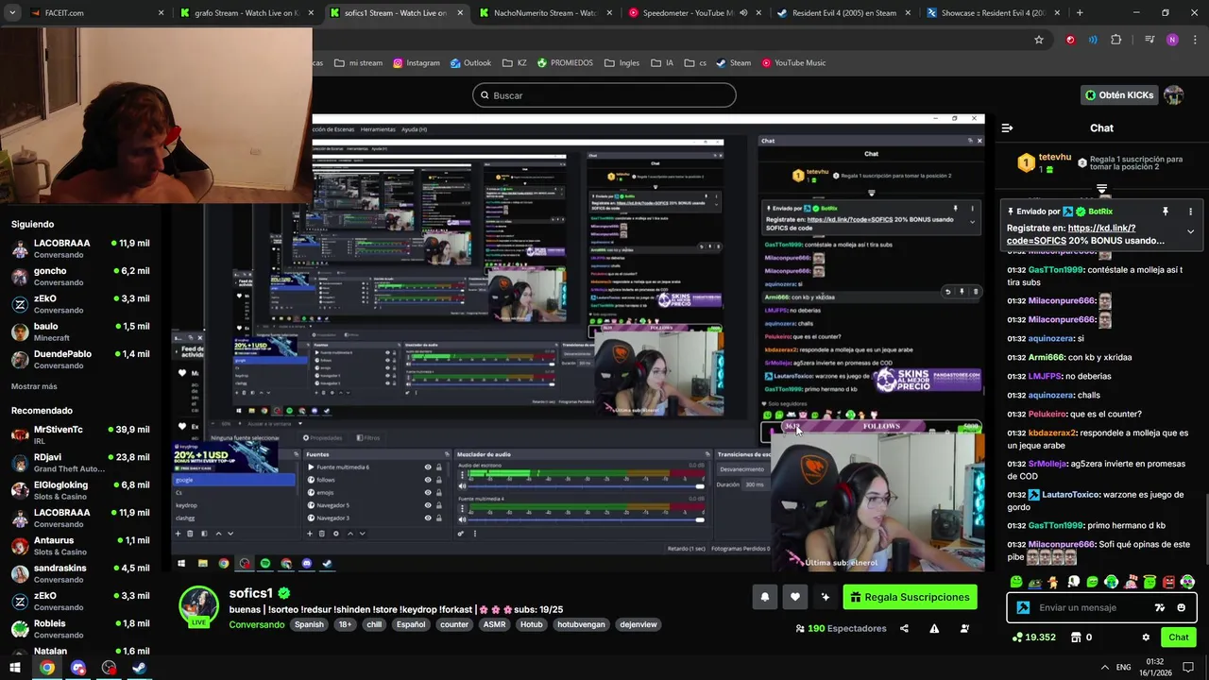Open a new browser tab
Image resolution: width=1209 pixels, height=680 pixels.
pyautogui.click(x=1080, y=13)
